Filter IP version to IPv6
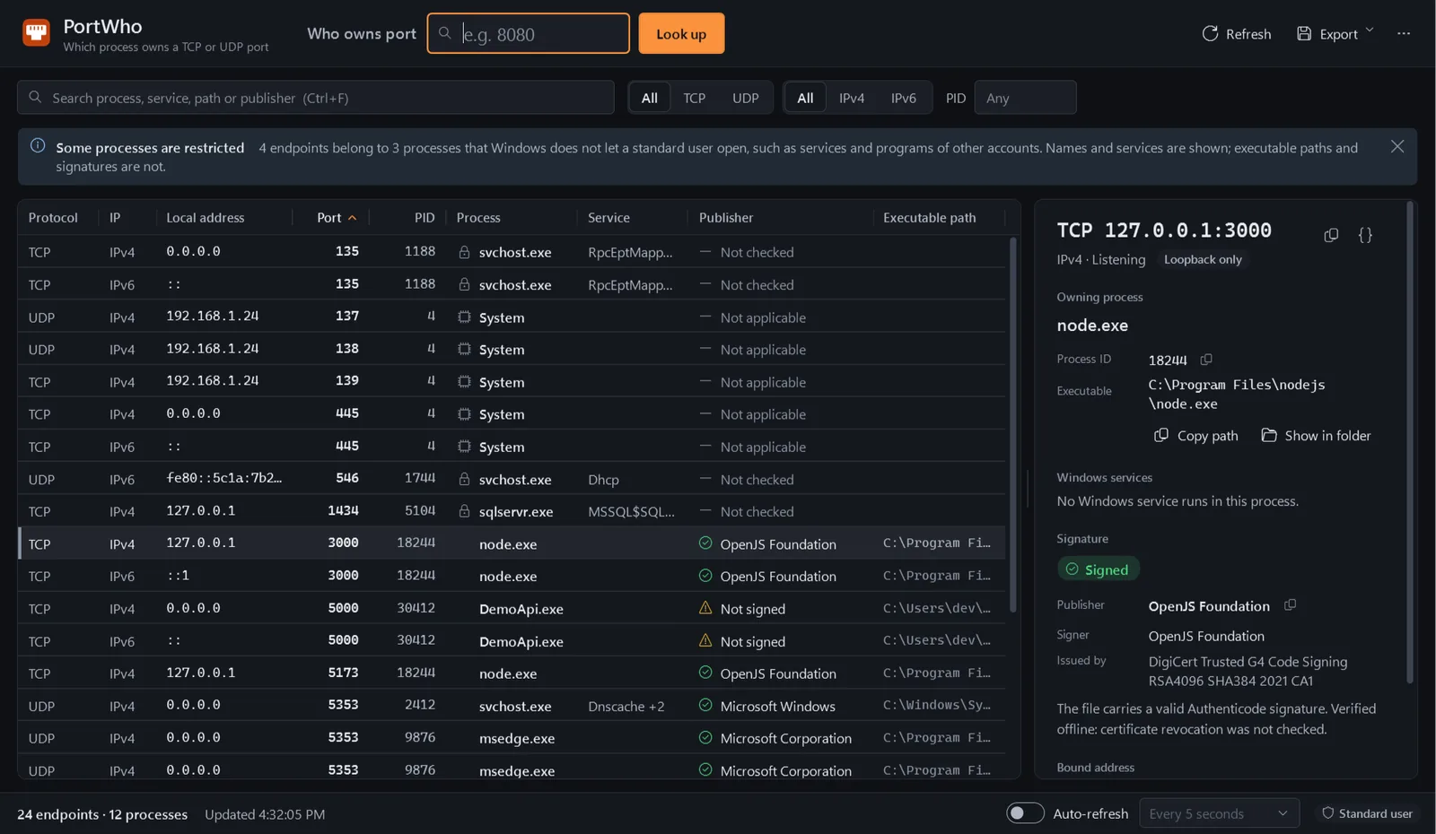The height and width of the screenshot is (834, 1436). click(x=903, y=98)
